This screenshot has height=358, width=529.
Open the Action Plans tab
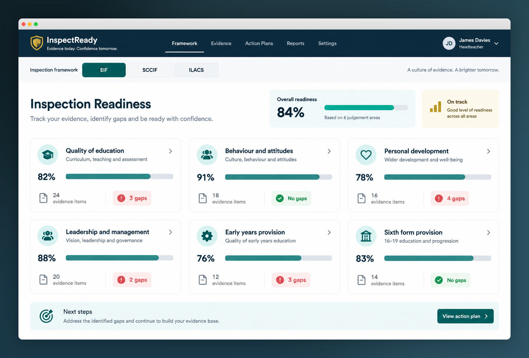pos(259,43)
